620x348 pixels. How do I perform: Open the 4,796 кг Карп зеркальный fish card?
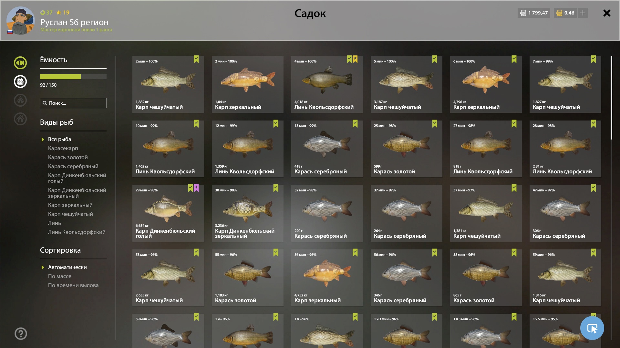coord(486,84)
